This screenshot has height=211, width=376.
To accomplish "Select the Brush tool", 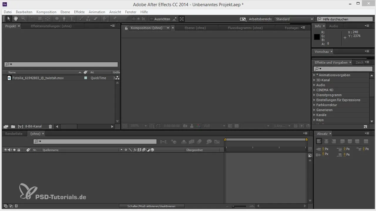I will click(x=82, y=19).
